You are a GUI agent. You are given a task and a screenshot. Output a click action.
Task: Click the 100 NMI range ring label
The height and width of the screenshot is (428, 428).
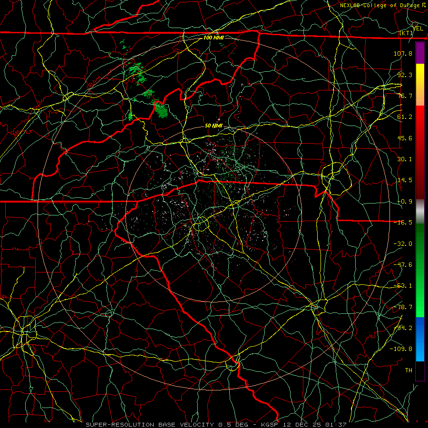click(x=214, y=38)
